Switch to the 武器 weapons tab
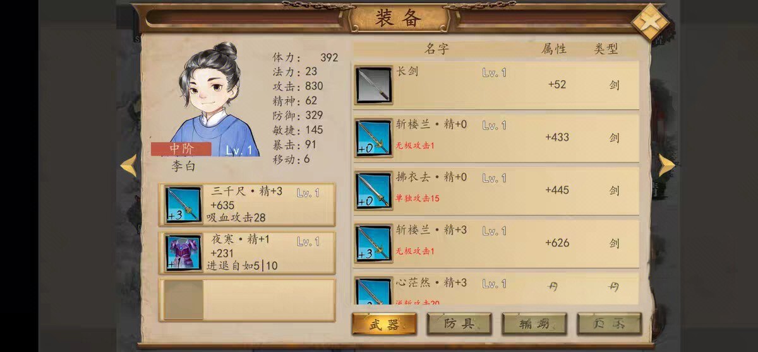 384,324
